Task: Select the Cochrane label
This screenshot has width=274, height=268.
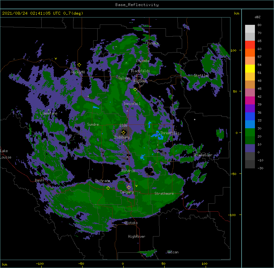Action: [x=102, y=181]
